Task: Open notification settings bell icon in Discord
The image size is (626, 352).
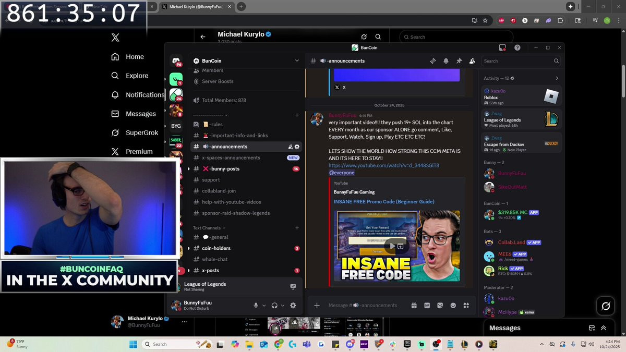Action: tap(446, 61)
